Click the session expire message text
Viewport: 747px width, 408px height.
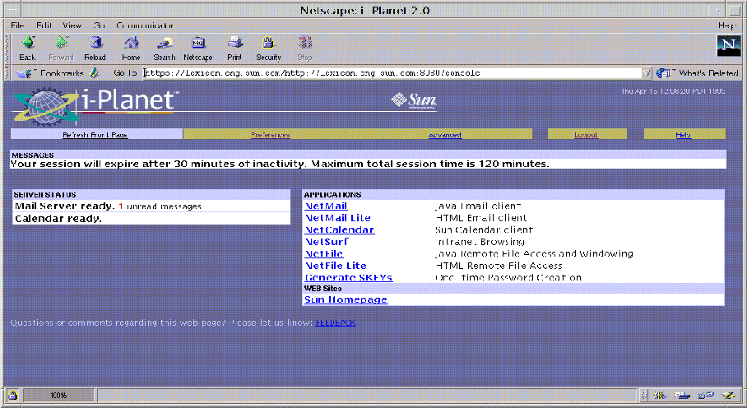point(280,164)
